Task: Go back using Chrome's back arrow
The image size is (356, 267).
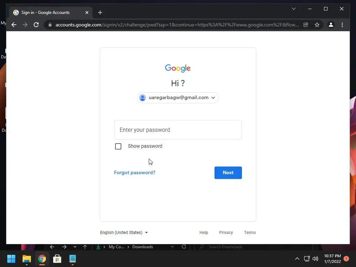Action: click(14, 25)
